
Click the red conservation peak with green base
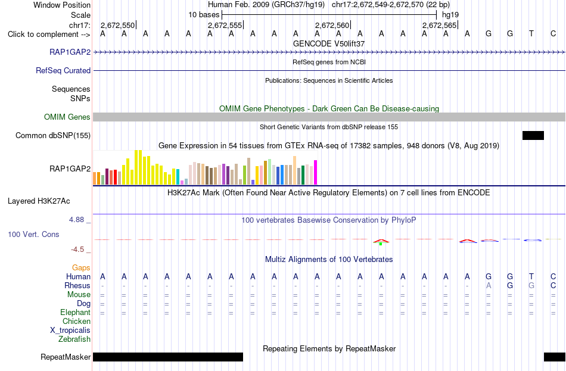point(381,242)
